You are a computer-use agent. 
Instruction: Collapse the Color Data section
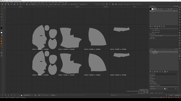click(x=150, y=34)
